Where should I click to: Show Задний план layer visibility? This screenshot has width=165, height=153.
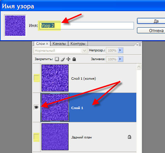[x=36, y=137]
